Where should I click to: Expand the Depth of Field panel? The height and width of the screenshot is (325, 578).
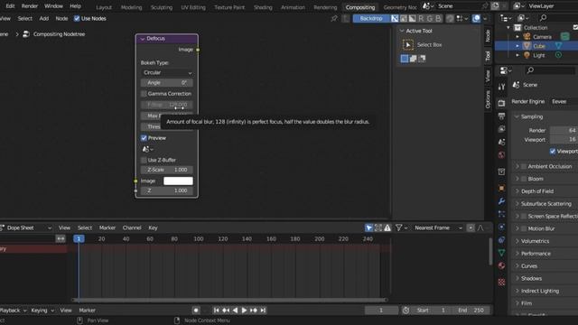click(x=537, y=191)
